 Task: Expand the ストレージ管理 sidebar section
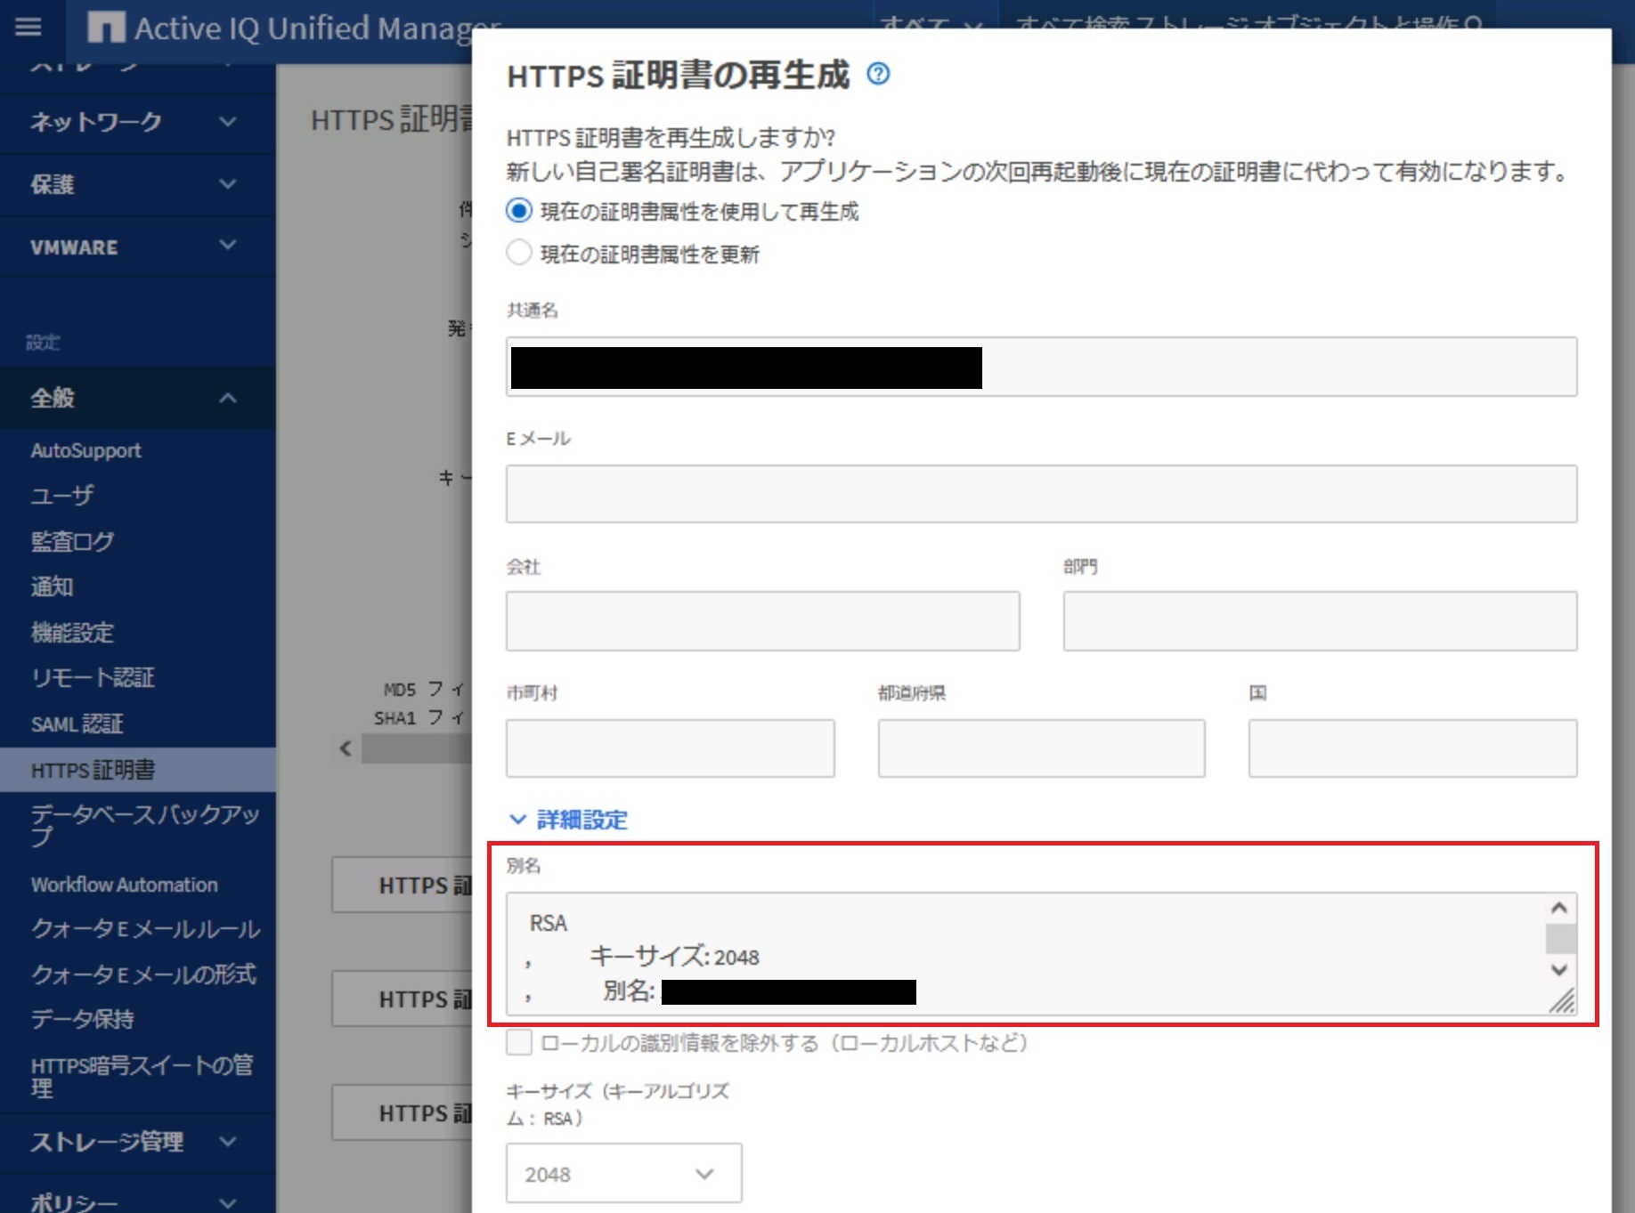coord(137,1142)
